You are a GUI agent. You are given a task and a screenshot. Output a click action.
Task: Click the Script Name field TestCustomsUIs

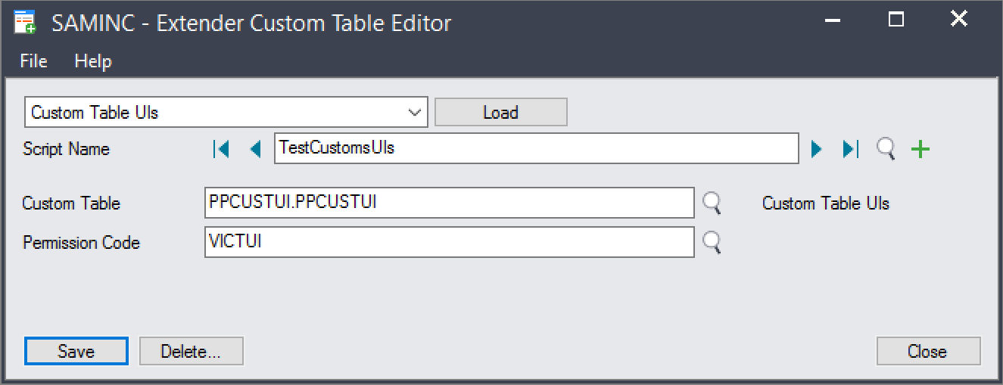(x=536, y=148)
